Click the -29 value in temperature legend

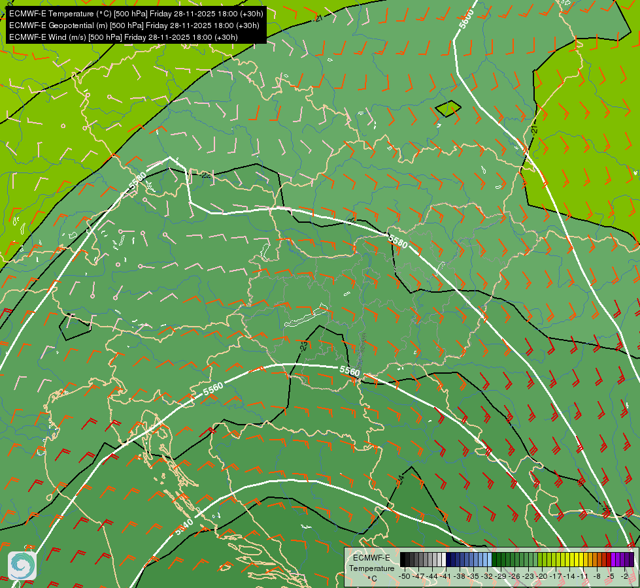500,576
